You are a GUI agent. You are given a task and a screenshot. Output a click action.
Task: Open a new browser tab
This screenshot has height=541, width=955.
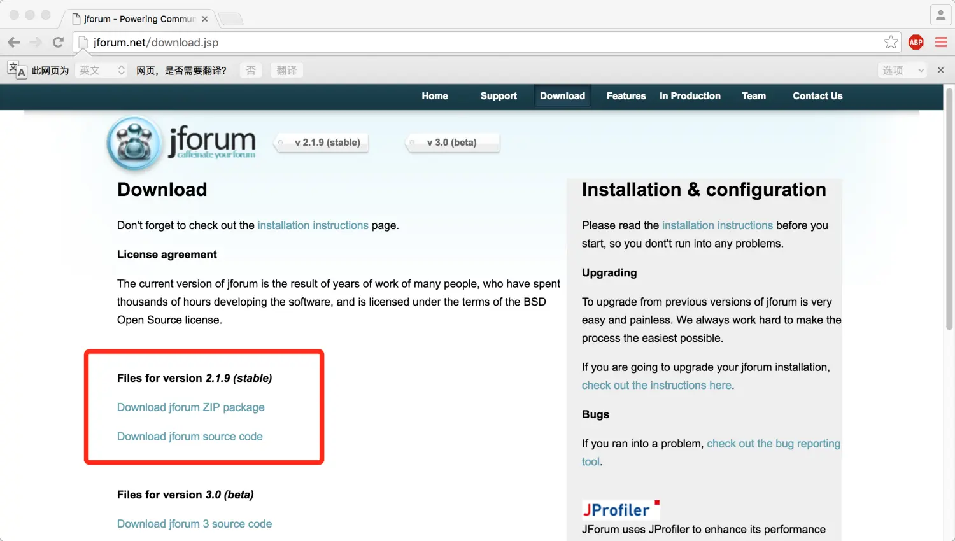(230, 19)
